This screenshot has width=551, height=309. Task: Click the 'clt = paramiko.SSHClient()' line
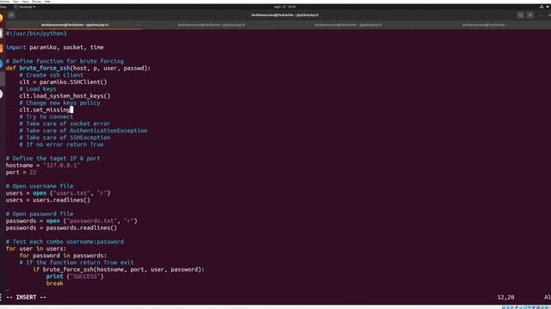tap(63, 82)
